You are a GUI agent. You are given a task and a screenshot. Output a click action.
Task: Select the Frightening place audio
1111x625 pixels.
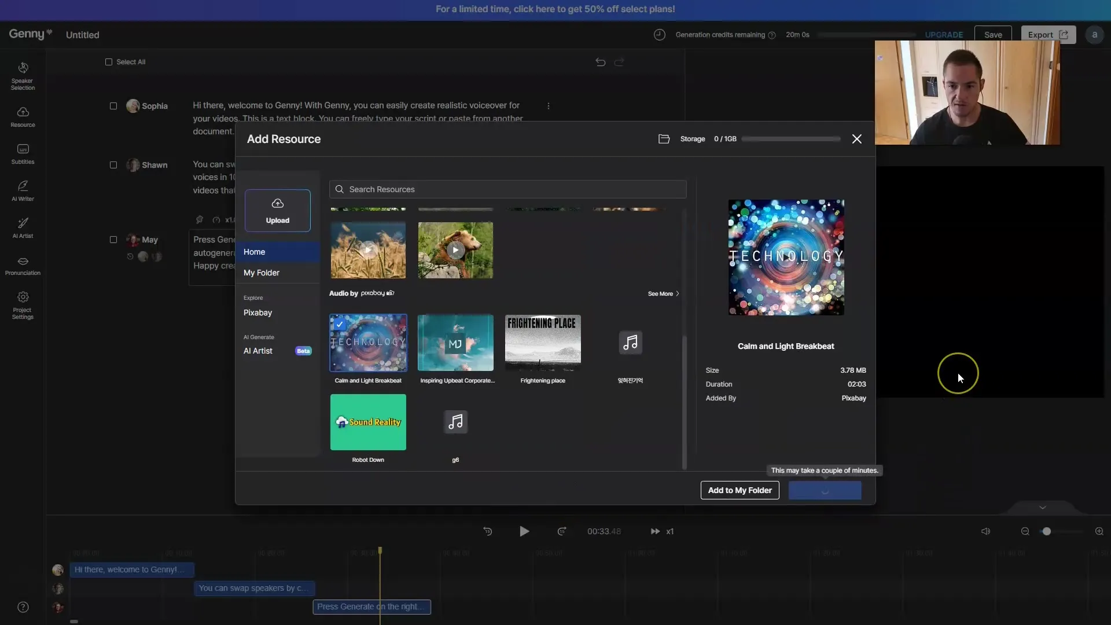click(543, 343)
